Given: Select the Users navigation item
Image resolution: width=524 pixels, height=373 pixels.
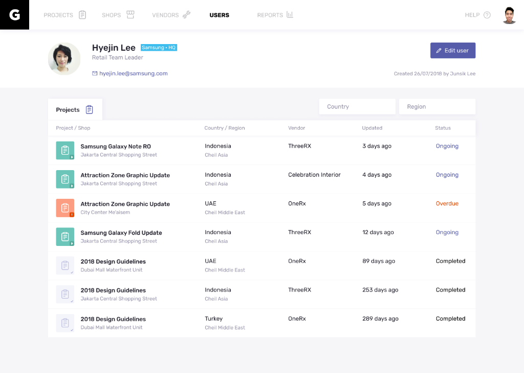Looking at the screenshot, I should point(219,15).
